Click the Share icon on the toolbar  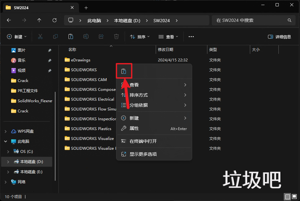coord(101,36)
